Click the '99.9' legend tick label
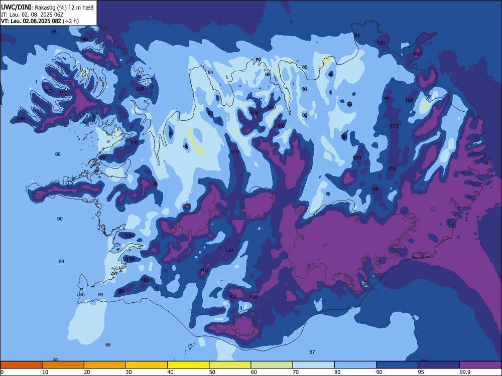Screen dimensions: 502x376 click(x=465, y=372)
